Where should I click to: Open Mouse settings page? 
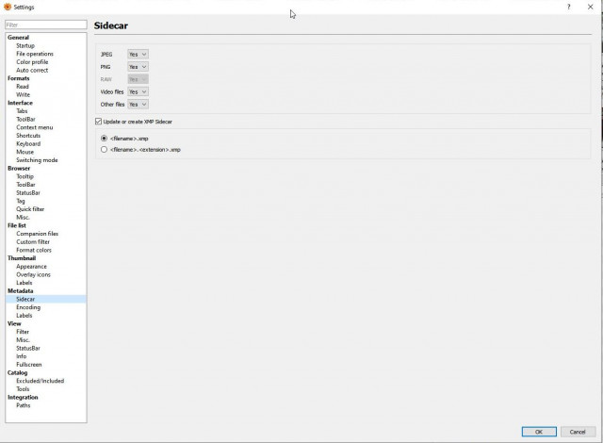click(x=25, y=152)
